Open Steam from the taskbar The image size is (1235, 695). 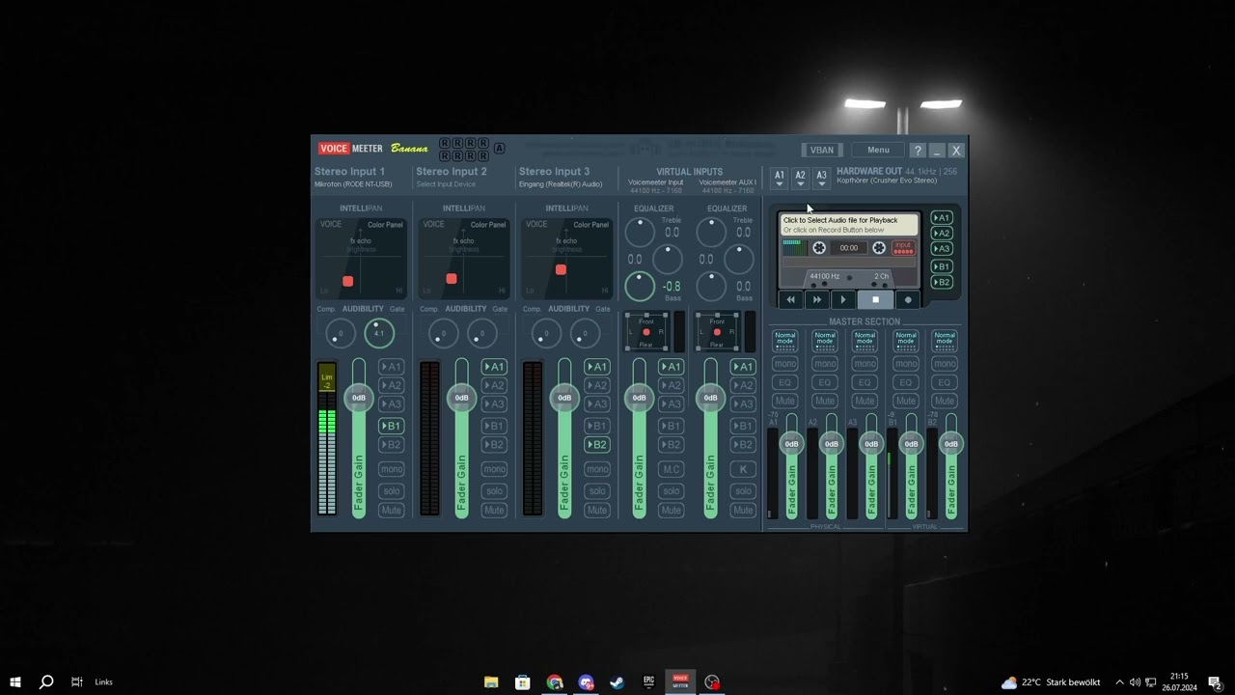point(617,681)
